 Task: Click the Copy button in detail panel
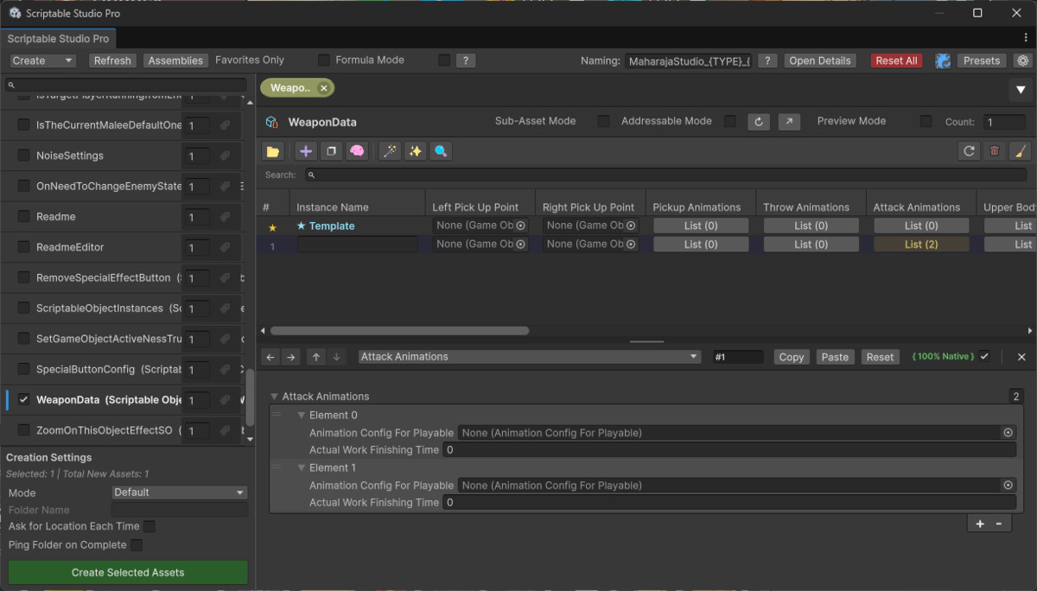pos(791,357)
